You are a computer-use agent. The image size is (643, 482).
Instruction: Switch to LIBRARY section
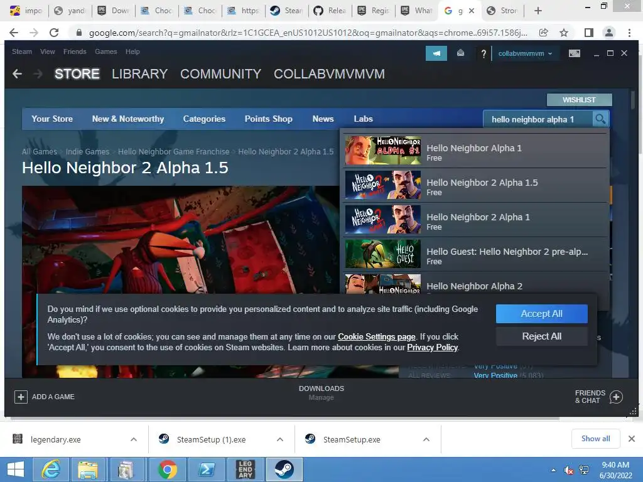point(139,74)
